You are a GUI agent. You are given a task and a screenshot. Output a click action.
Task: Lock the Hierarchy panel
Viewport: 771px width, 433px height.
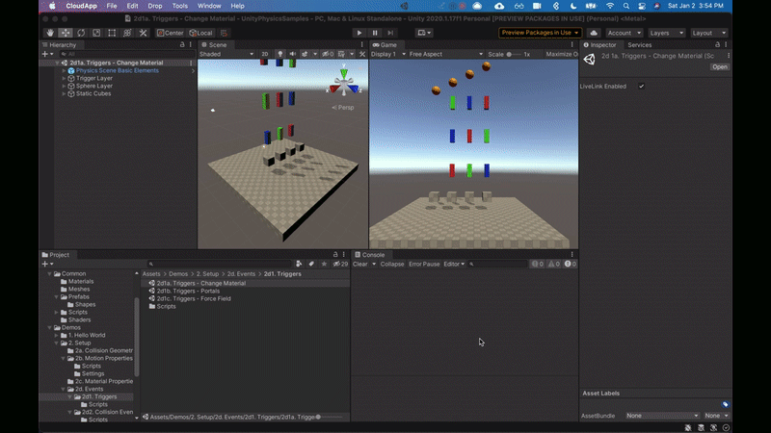click(x=182, y=44)
